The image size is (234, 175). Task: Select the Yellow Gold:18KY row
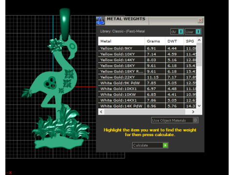(147, 66)
